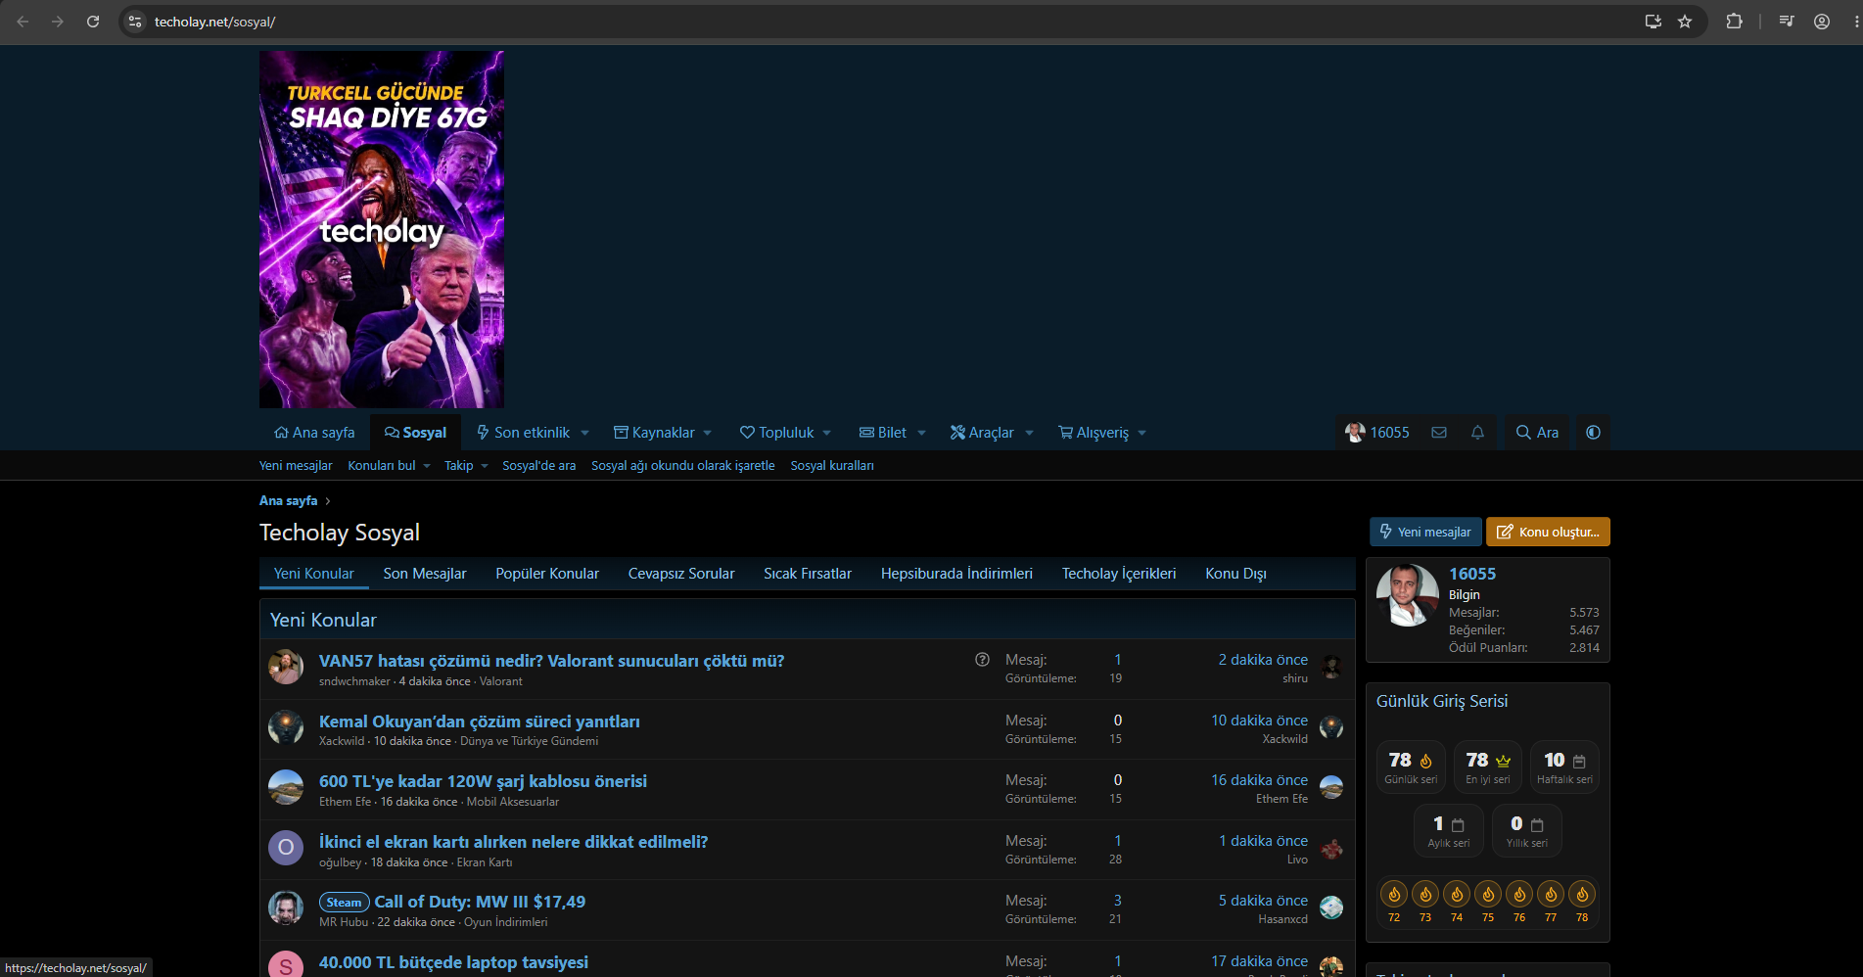Click MR Hubu's avatar on Call of Duty thread
The width and height of the screenshot is (1863, 977).
(x=286, y=907)
